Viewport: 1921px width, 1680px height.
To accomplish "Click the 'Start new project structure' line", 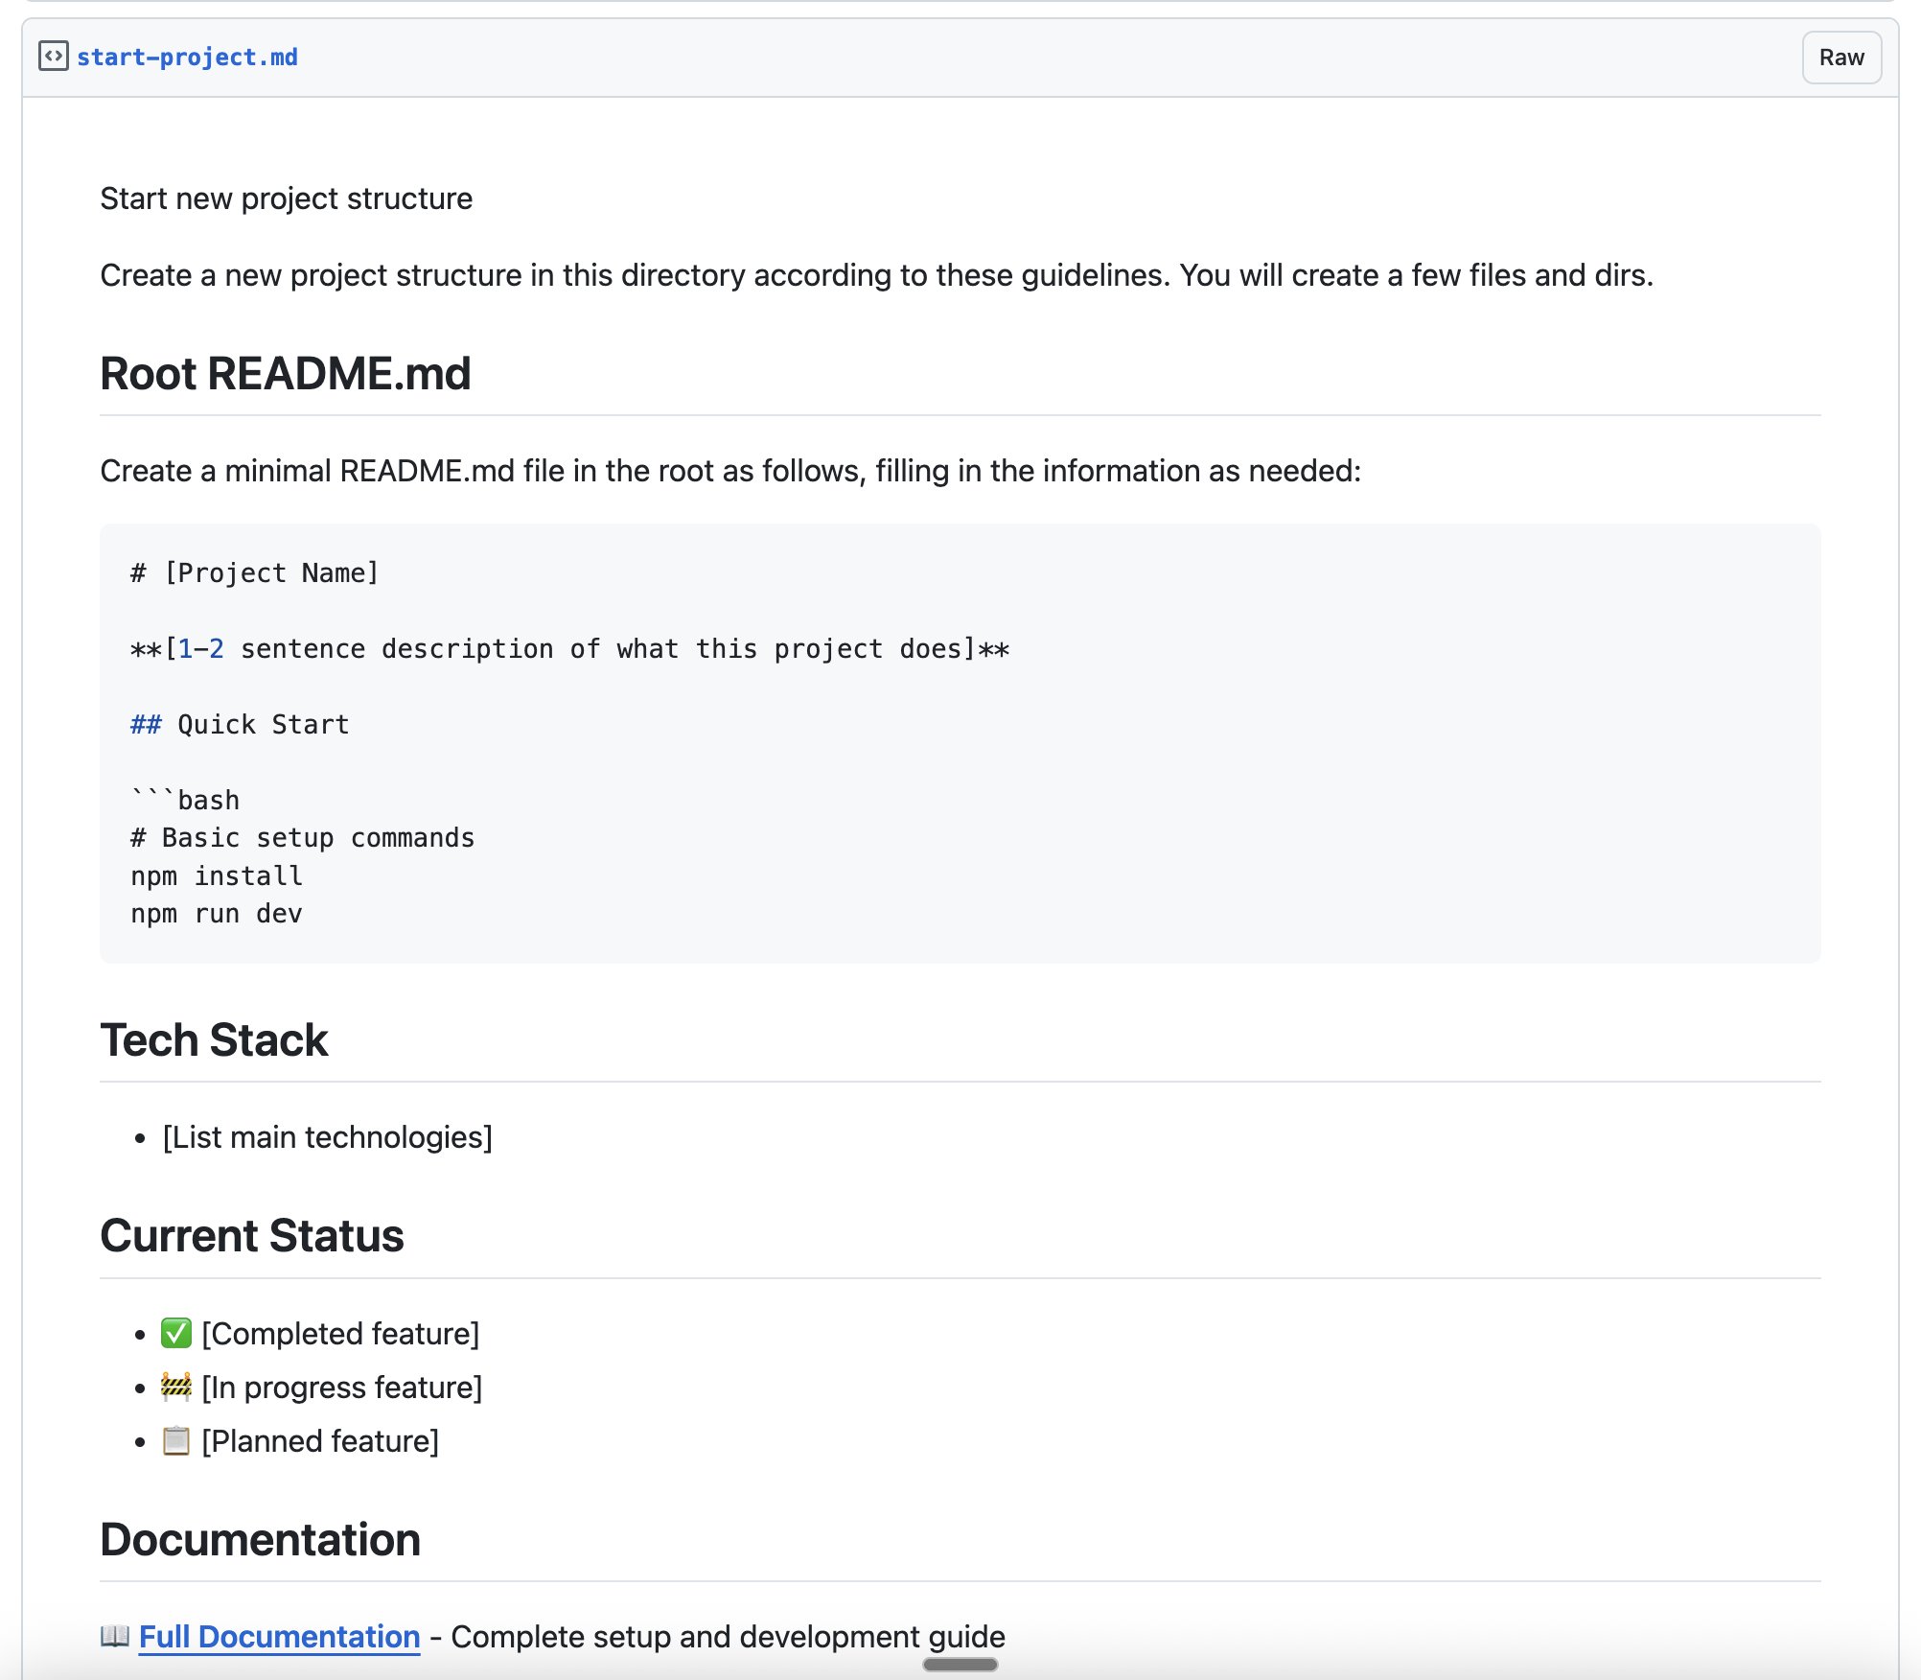I will click(x=287, y=198).
